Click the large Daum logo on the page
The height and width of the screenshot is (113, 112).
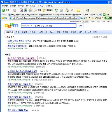coord(12,26)
